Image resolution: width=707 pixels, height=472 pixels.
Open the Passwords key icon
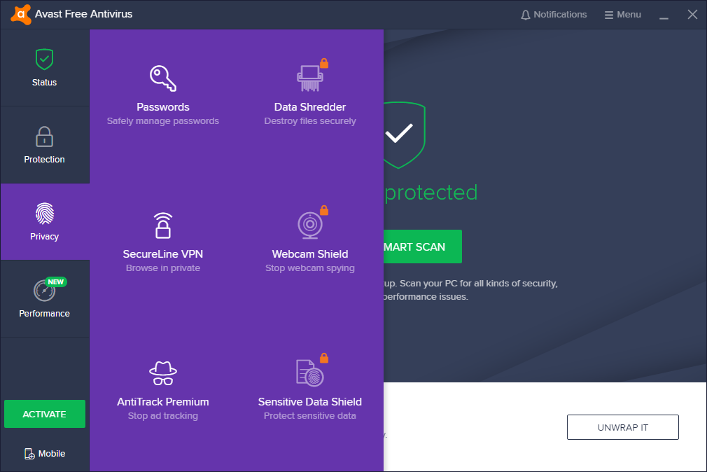[163, 78]
